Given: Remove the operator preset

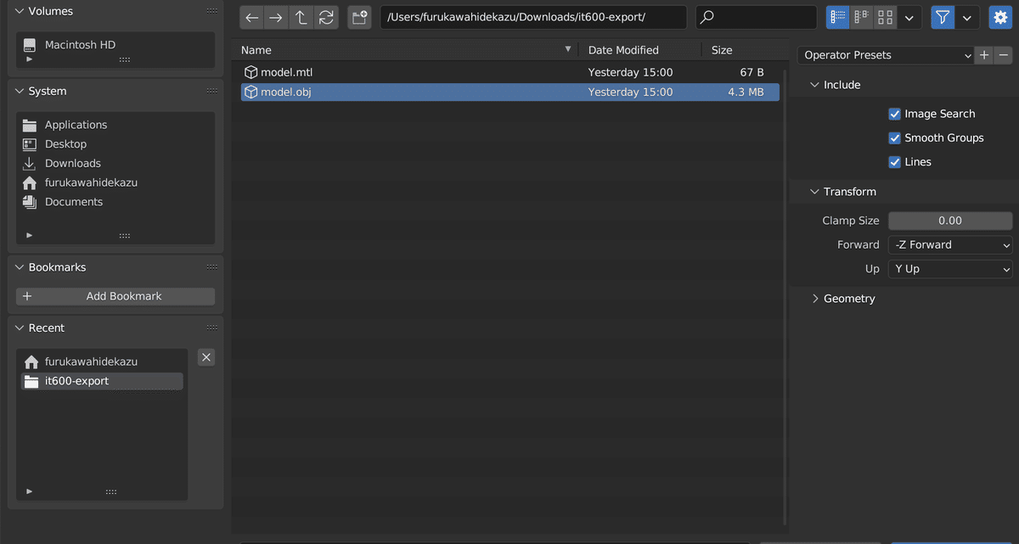Looking at the screenshot, I should pos(1004,55).
